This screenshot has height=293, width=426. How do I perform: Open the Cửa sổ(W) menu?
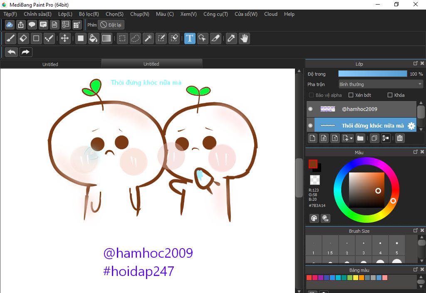coord(246,14)
